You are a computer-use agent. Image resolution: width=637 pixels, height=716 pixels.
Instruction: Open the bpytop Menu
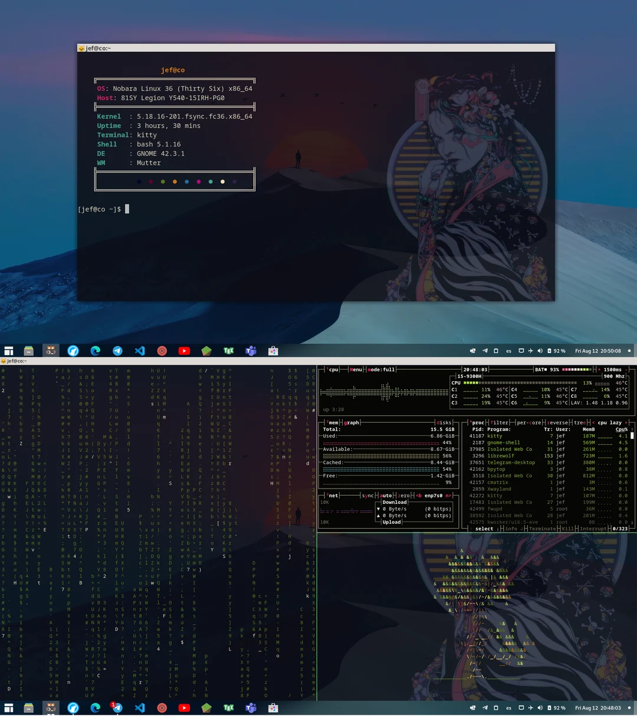(x=354, y=369)
